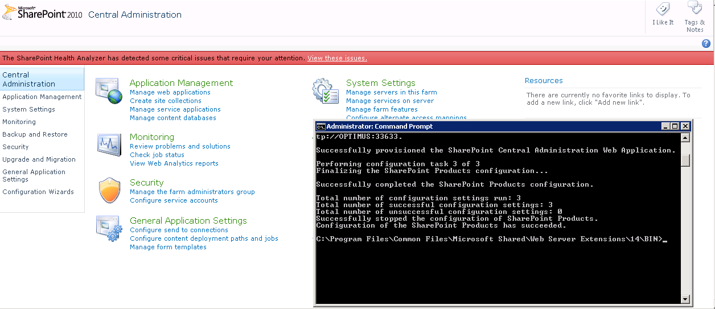Open Review problems and solutions link
This screenshot has width=715, height=309.
(180, 146)
